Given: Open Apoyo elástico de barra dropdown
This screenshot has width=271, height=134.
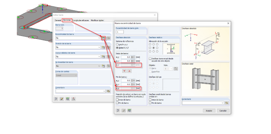Looking at the screenshot, I should (x=99, y=57).
